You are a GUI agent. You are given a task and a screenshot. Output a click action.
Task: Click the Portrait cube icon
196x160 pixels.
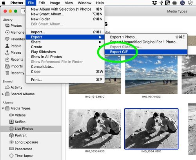pyautogui.click(x=11, y=135)
